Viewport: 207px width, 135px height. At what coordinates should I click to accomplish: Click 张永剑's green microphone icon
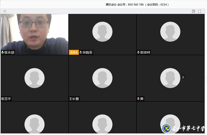coord(3,52)
